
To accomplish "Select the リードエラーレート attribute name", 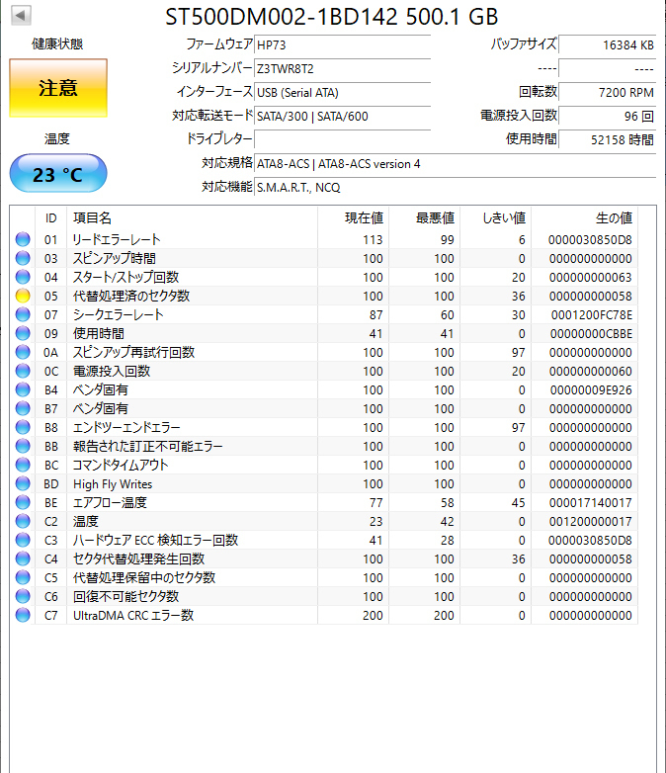I will tap(117, 239).
